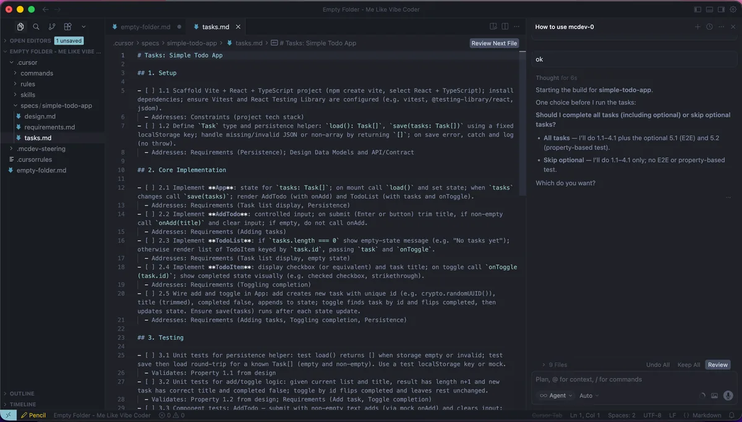Open the Search view icon in sidebar
This screenshot has height=422, width=742.
pos(36,27)
